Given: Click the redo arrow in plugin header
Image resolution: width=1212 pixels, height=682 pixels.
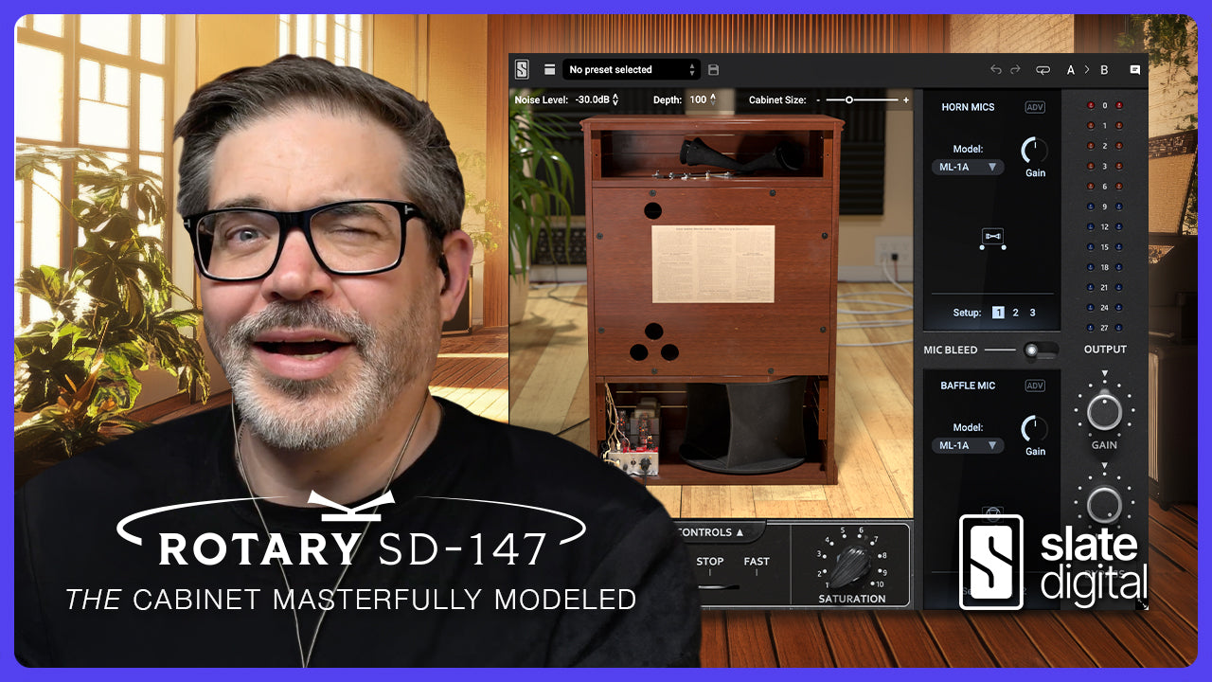Looking at the screenshot, I should point(1016,69).
